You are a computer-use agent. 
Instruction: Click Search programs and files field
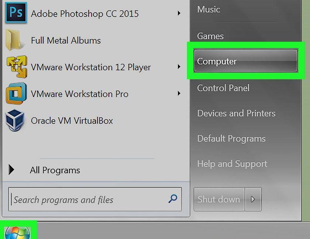[95, 199]
